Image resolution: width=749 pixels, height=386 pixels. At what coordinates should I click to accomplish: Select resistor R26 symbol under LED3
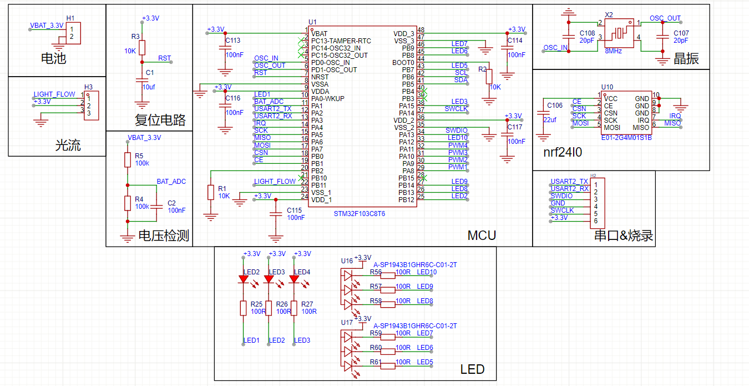(x=269, y=308)
